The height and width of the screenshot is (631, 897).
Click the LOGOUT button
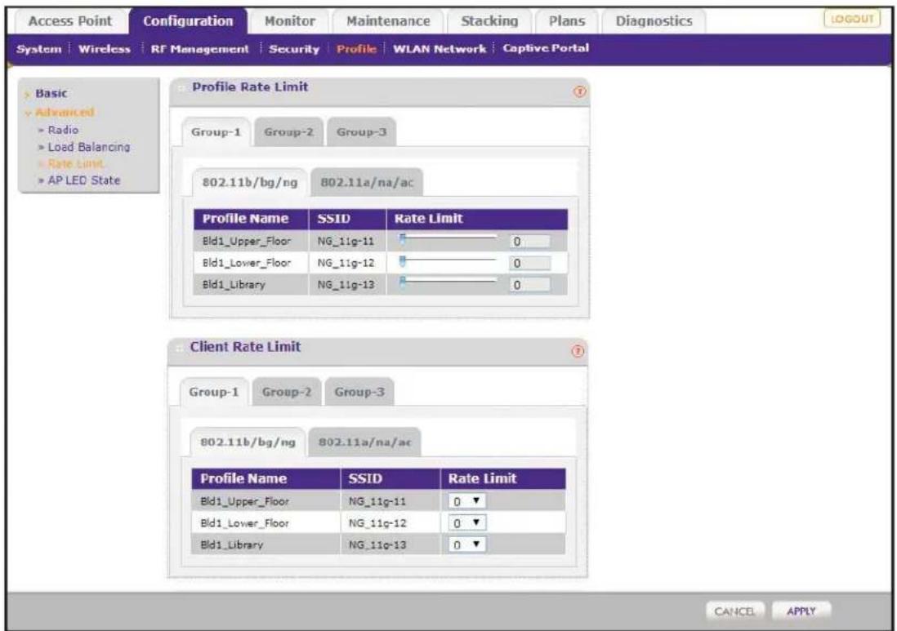point(852,19)
